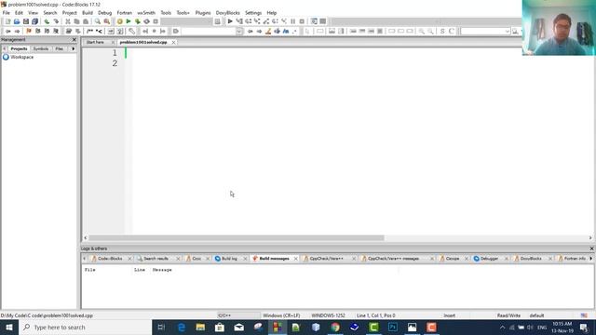Click the C toolbar icon
This screenshot has width=596, height=335.
(452, 31)
